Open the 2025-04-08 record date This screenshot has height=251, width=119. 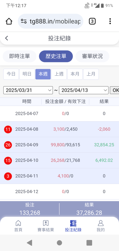27,129
